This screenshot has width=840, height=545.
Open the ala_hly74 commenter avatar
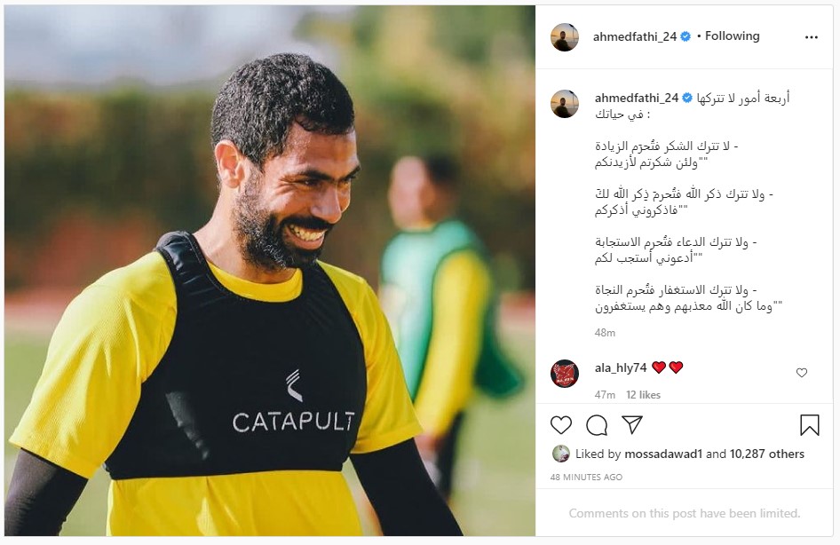point(565,373)
